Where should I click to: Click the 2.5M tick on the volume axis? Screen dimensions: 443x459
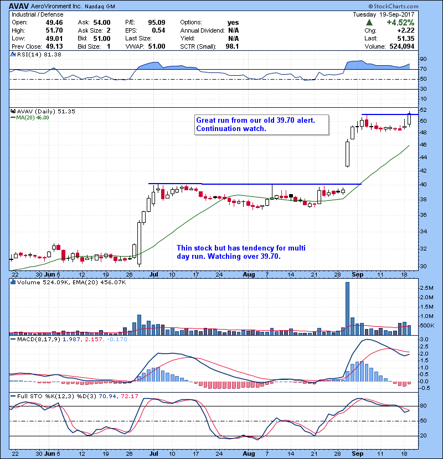[426, 288]
